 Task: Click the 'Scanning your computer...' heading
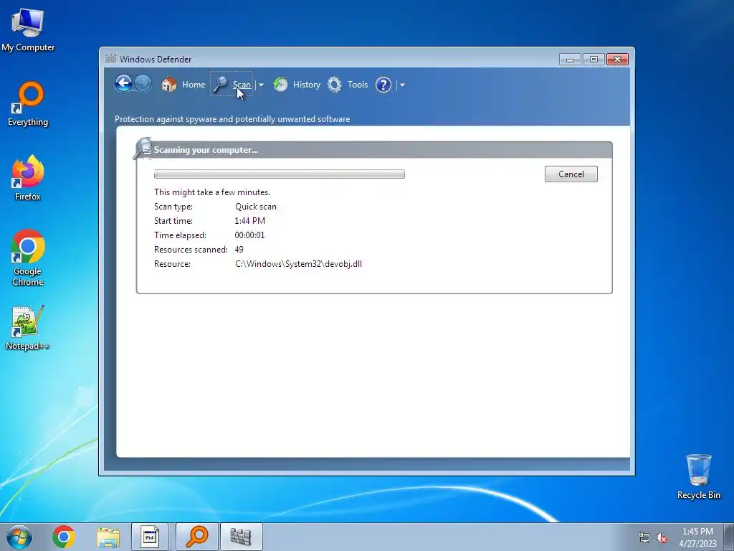tap(206, 150)
